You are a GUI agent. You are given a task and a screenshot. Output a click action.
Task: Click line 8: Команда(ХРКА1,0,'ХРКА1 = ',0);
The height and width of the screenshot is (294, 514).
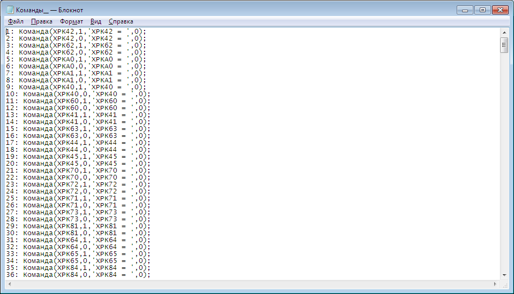pos(75,80)
